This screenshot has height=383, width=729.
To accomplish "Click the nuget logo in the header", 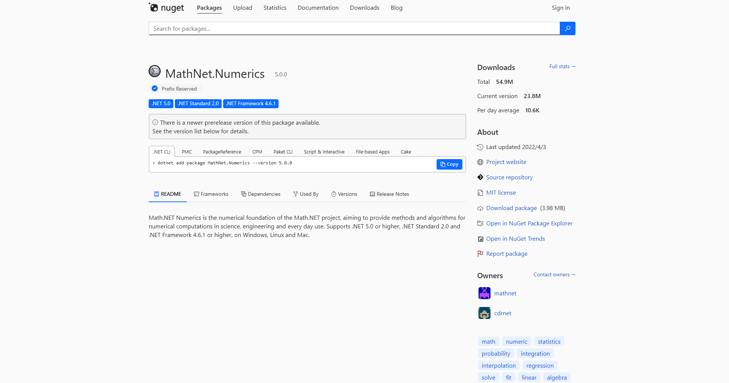I will 166,7.
